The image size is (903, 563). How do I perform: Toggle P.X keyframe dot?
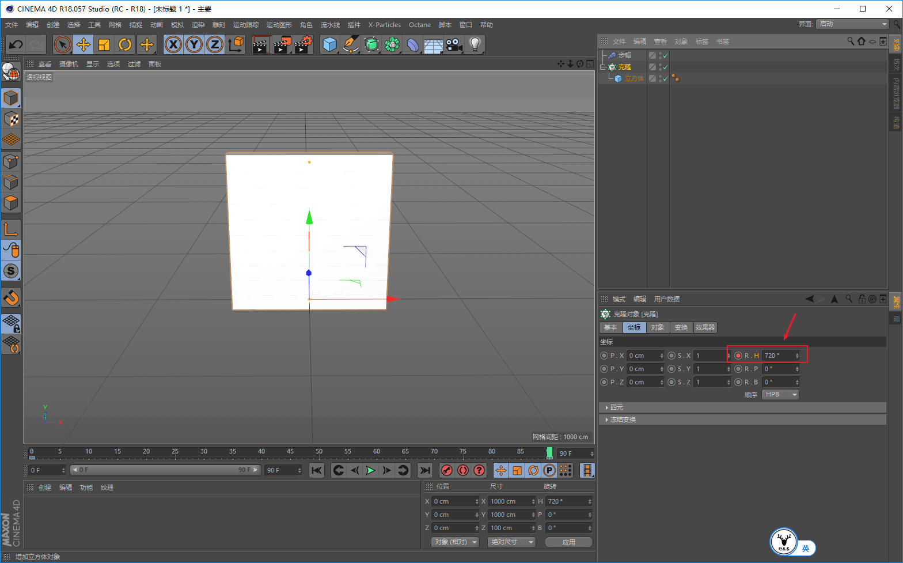pyautogui.click(x=604, y=356)
